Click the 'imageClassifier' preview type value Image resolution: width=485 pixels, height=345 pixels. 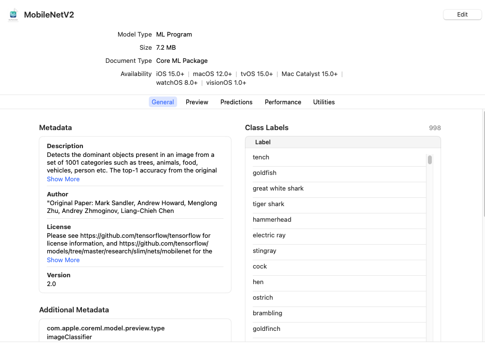coord(69,337)
